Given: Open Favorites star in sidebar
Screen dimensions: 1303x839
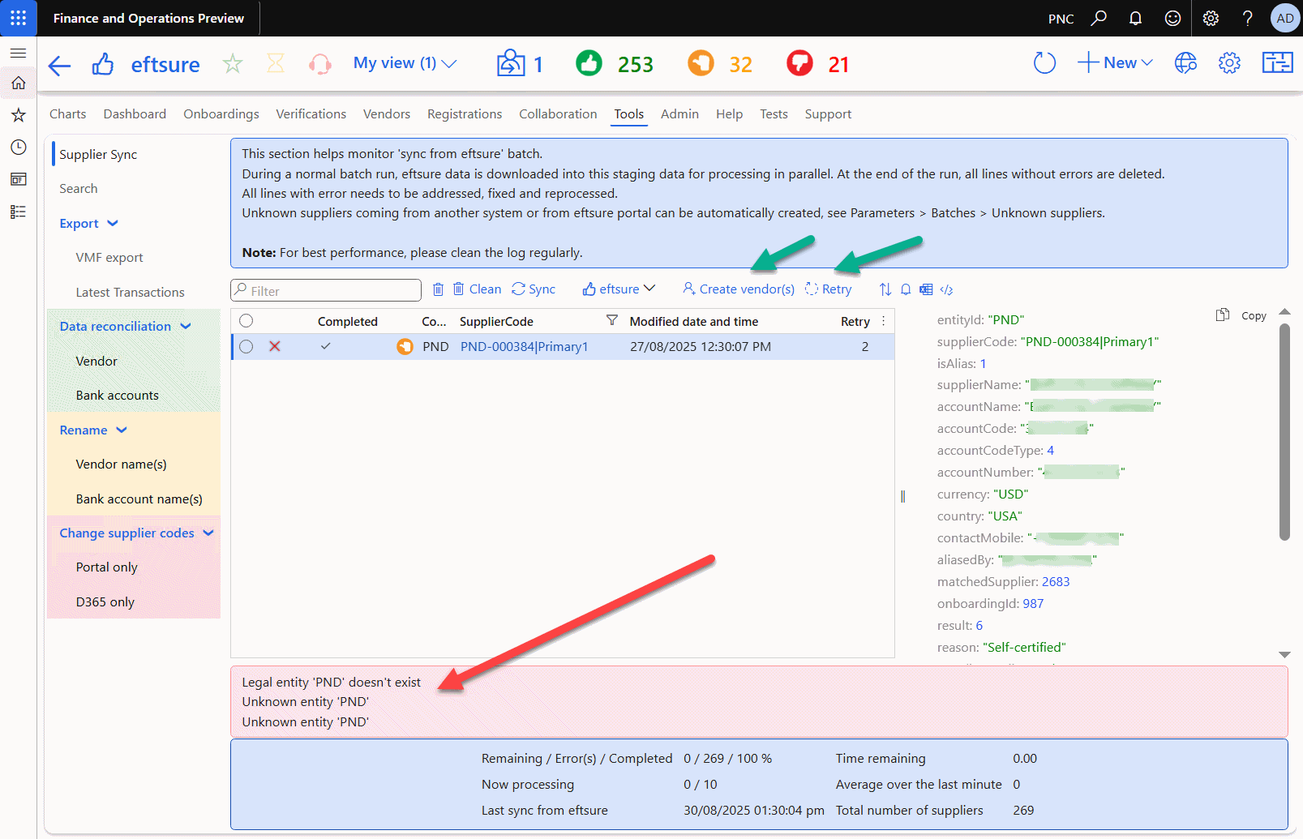Looking at the screenshot, I should pyautogui.click(x=18, y=115).
